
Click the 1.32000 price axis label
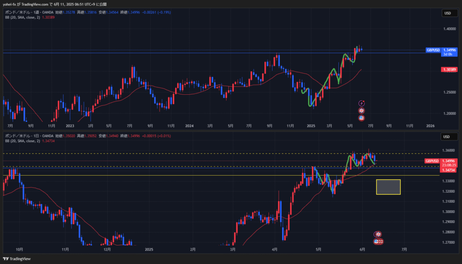[x=448, y=191]
